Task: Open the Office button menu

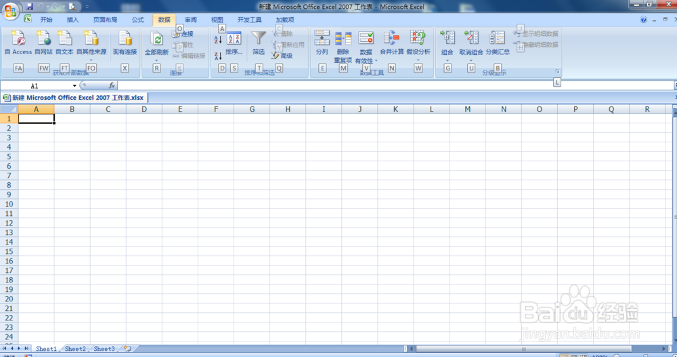Action: point(10,10)
